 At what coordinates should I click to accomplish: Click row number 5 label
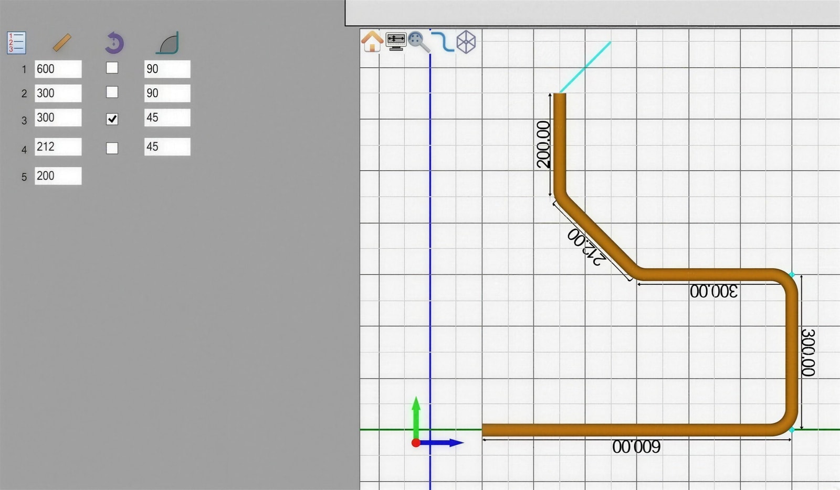[24, 177]
